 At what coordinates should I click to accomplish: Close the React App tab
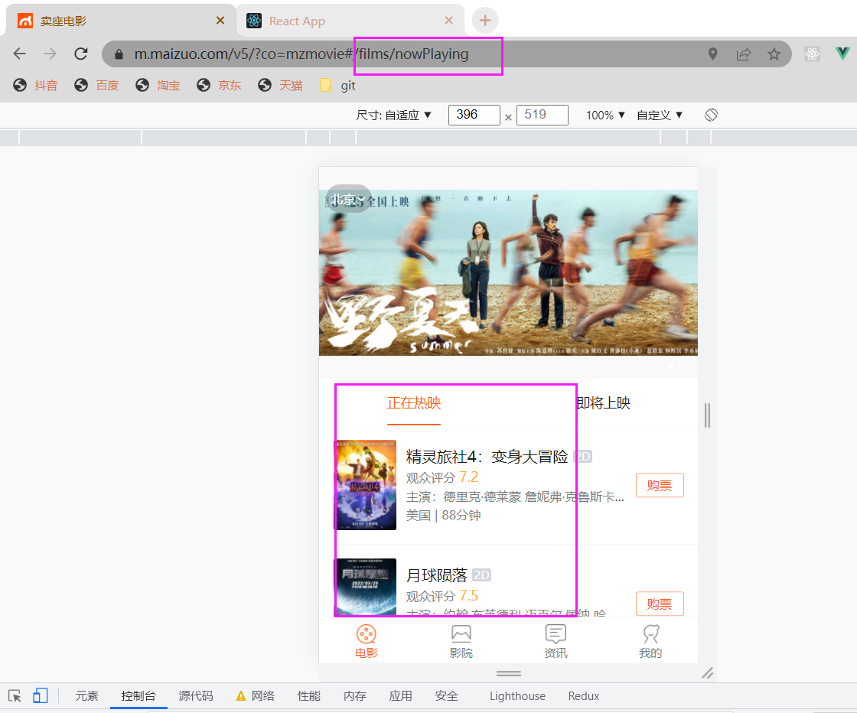point(448,21)
